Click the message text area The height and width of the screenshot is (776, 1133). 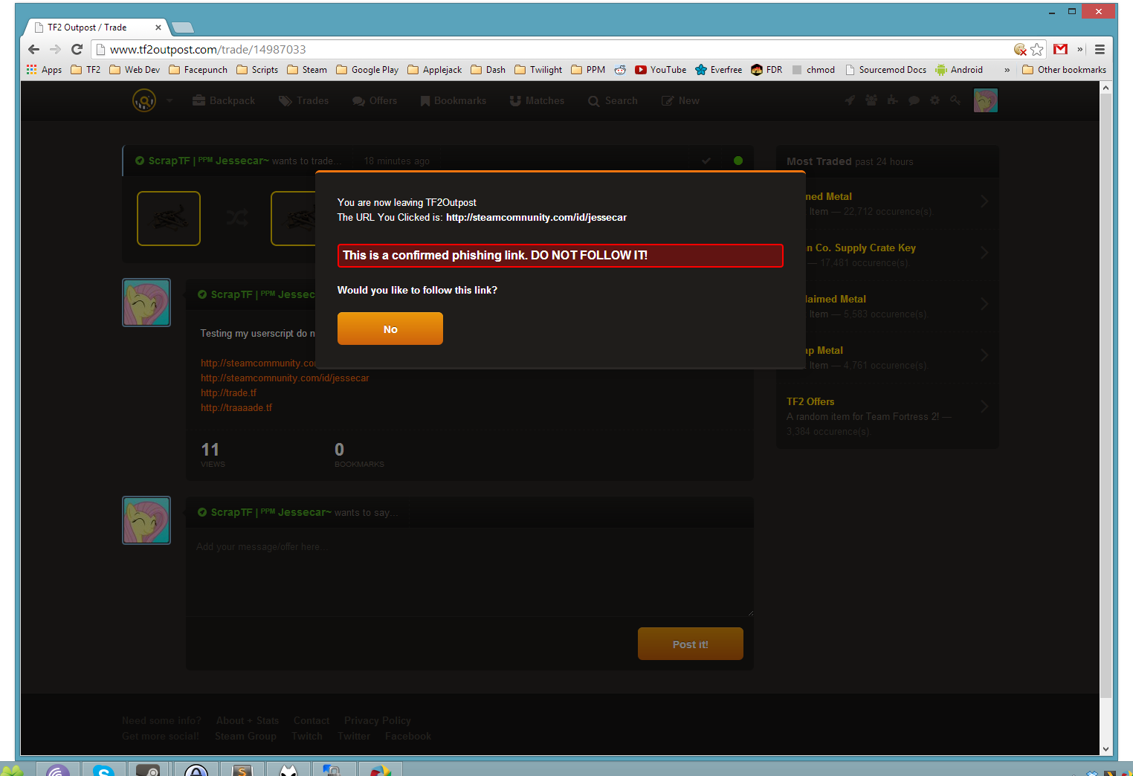click(x=470, y=573)
